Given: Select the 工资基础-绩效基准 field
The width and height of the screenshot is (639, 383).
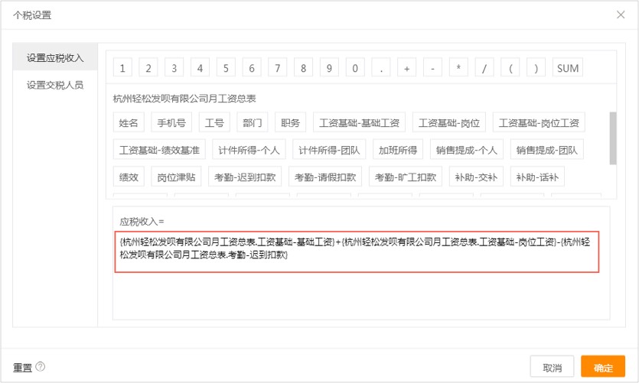Looking at the screenshot, I should [x=159, y=150].
